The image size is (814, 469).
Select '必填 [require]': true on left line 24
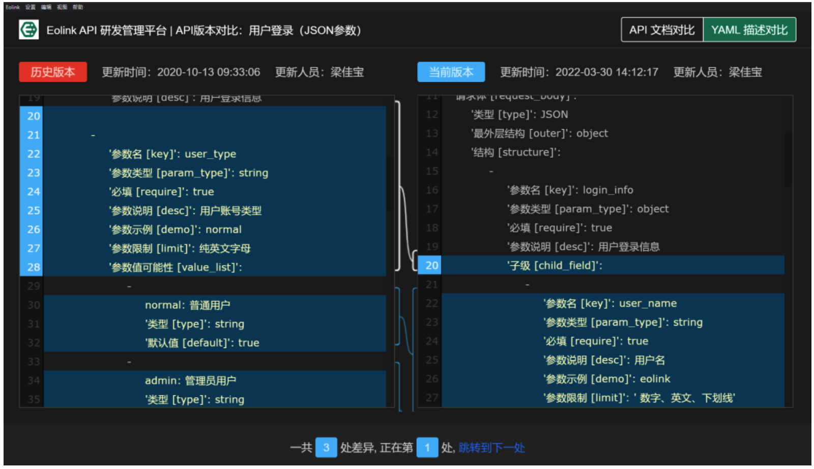161,192
